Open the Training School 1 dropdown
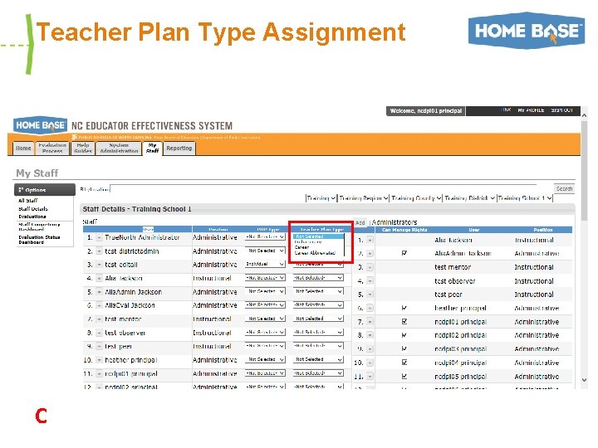Image resolution: width=598 pixels, height=448 pixels. (x=525, y=198)
